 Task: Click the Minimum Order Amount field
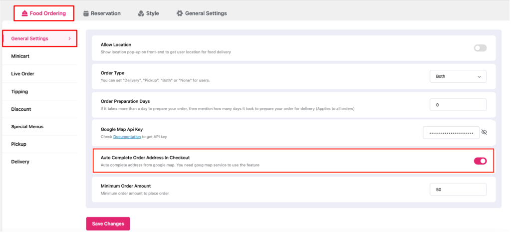tap(458, 189)
